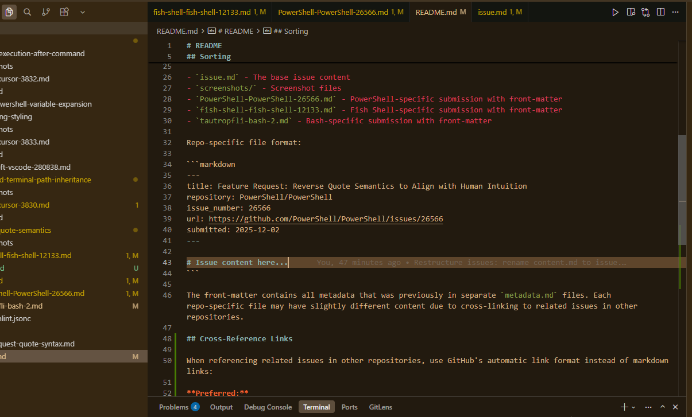Open the GitLens panel tab
Image resolution: width=692 pixels, height=417 pixels.
[380, 407]
